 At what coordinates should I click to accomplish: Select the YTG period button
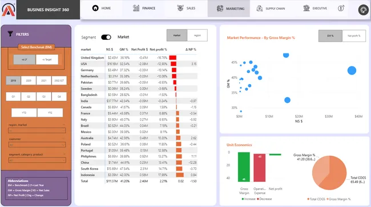(x=50, y=113)
